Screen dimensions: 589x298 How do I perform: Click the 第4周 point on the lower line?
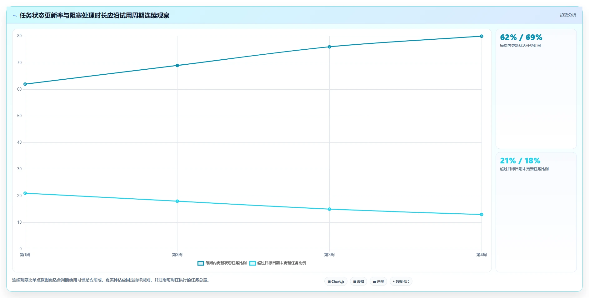pos(482,215)
